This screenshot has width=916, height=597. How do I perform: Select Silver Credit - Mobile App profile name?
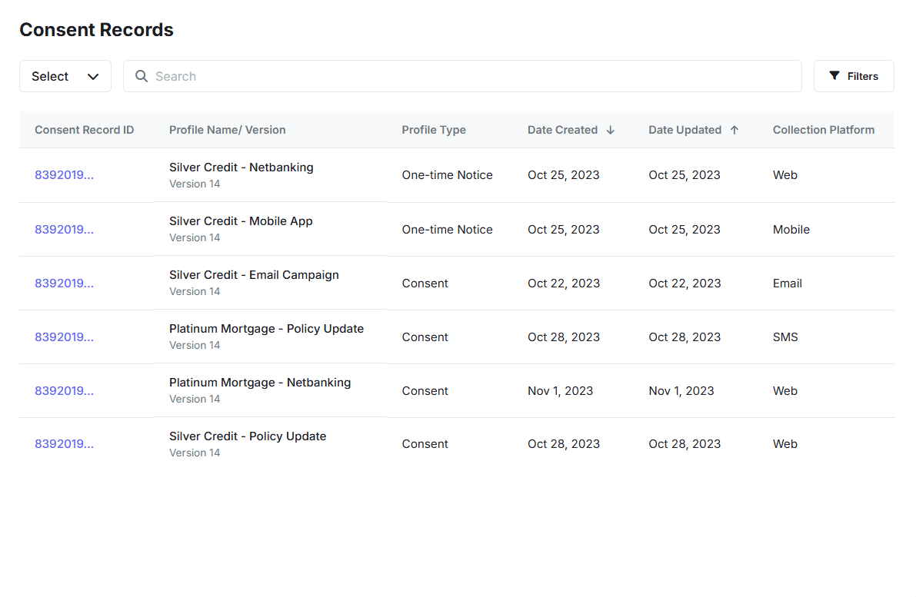click(x=241, y=221)
